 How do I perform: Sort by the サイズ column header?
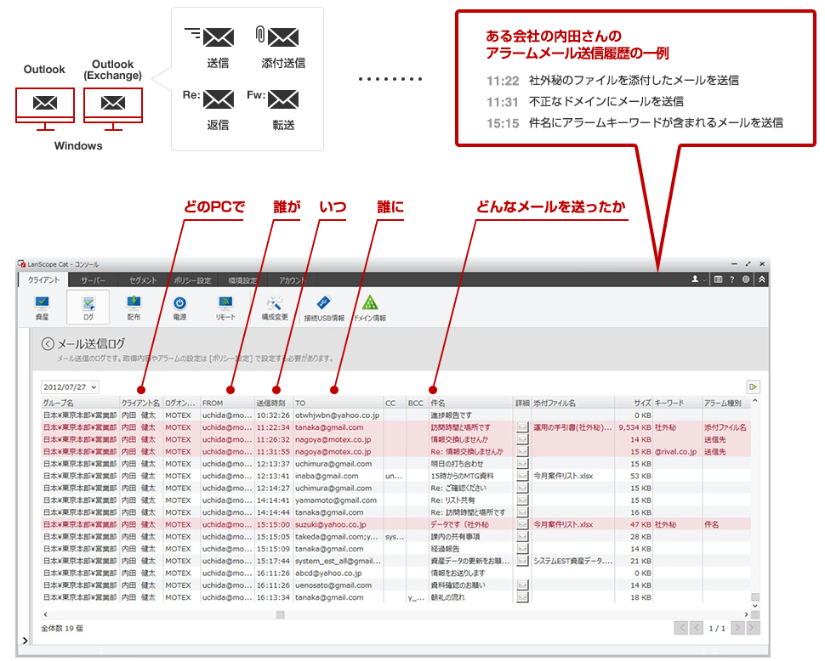pos(634,403)
